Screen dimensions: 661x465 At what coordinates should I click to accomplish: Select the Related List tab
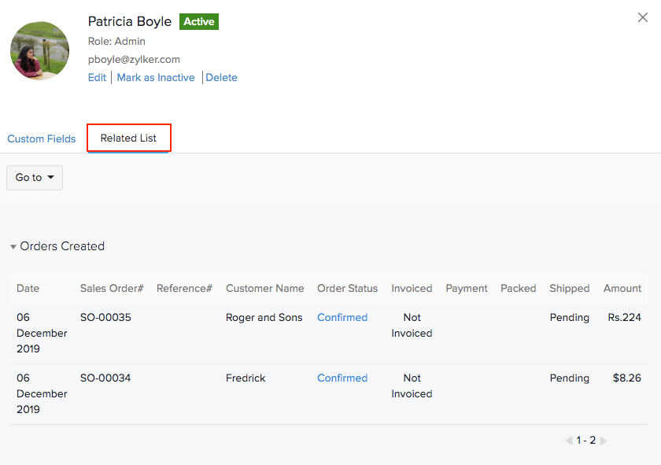point(128,138)
